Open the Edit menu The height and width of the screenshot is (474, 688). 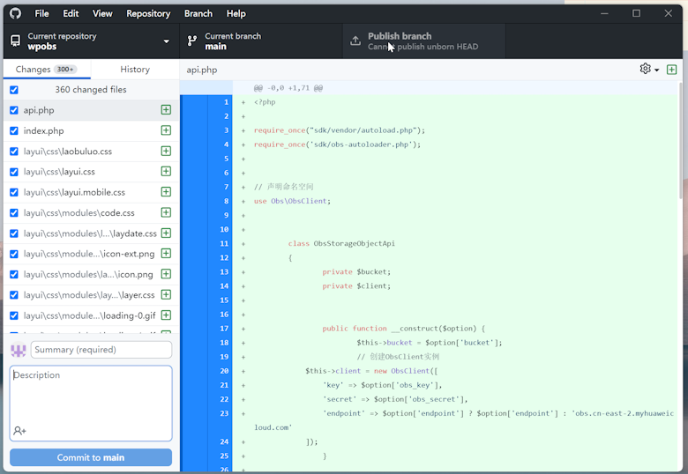pos(71,13)
